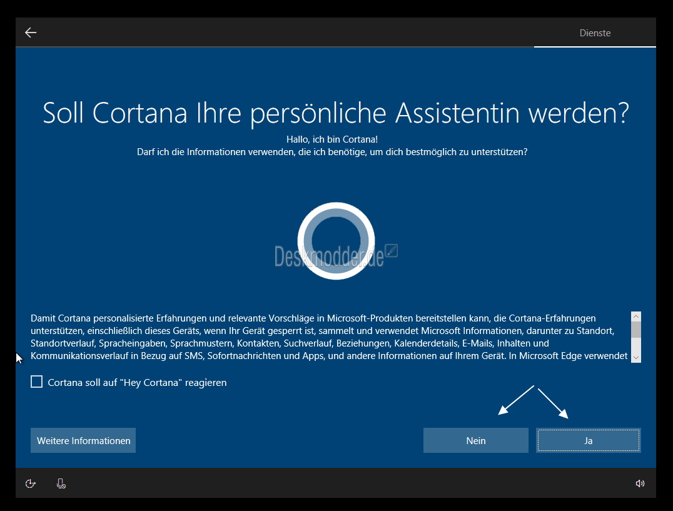Decline Cortana with the Nein button
The height and width of the screenshot is (511, 673).
tap(475, 440)
